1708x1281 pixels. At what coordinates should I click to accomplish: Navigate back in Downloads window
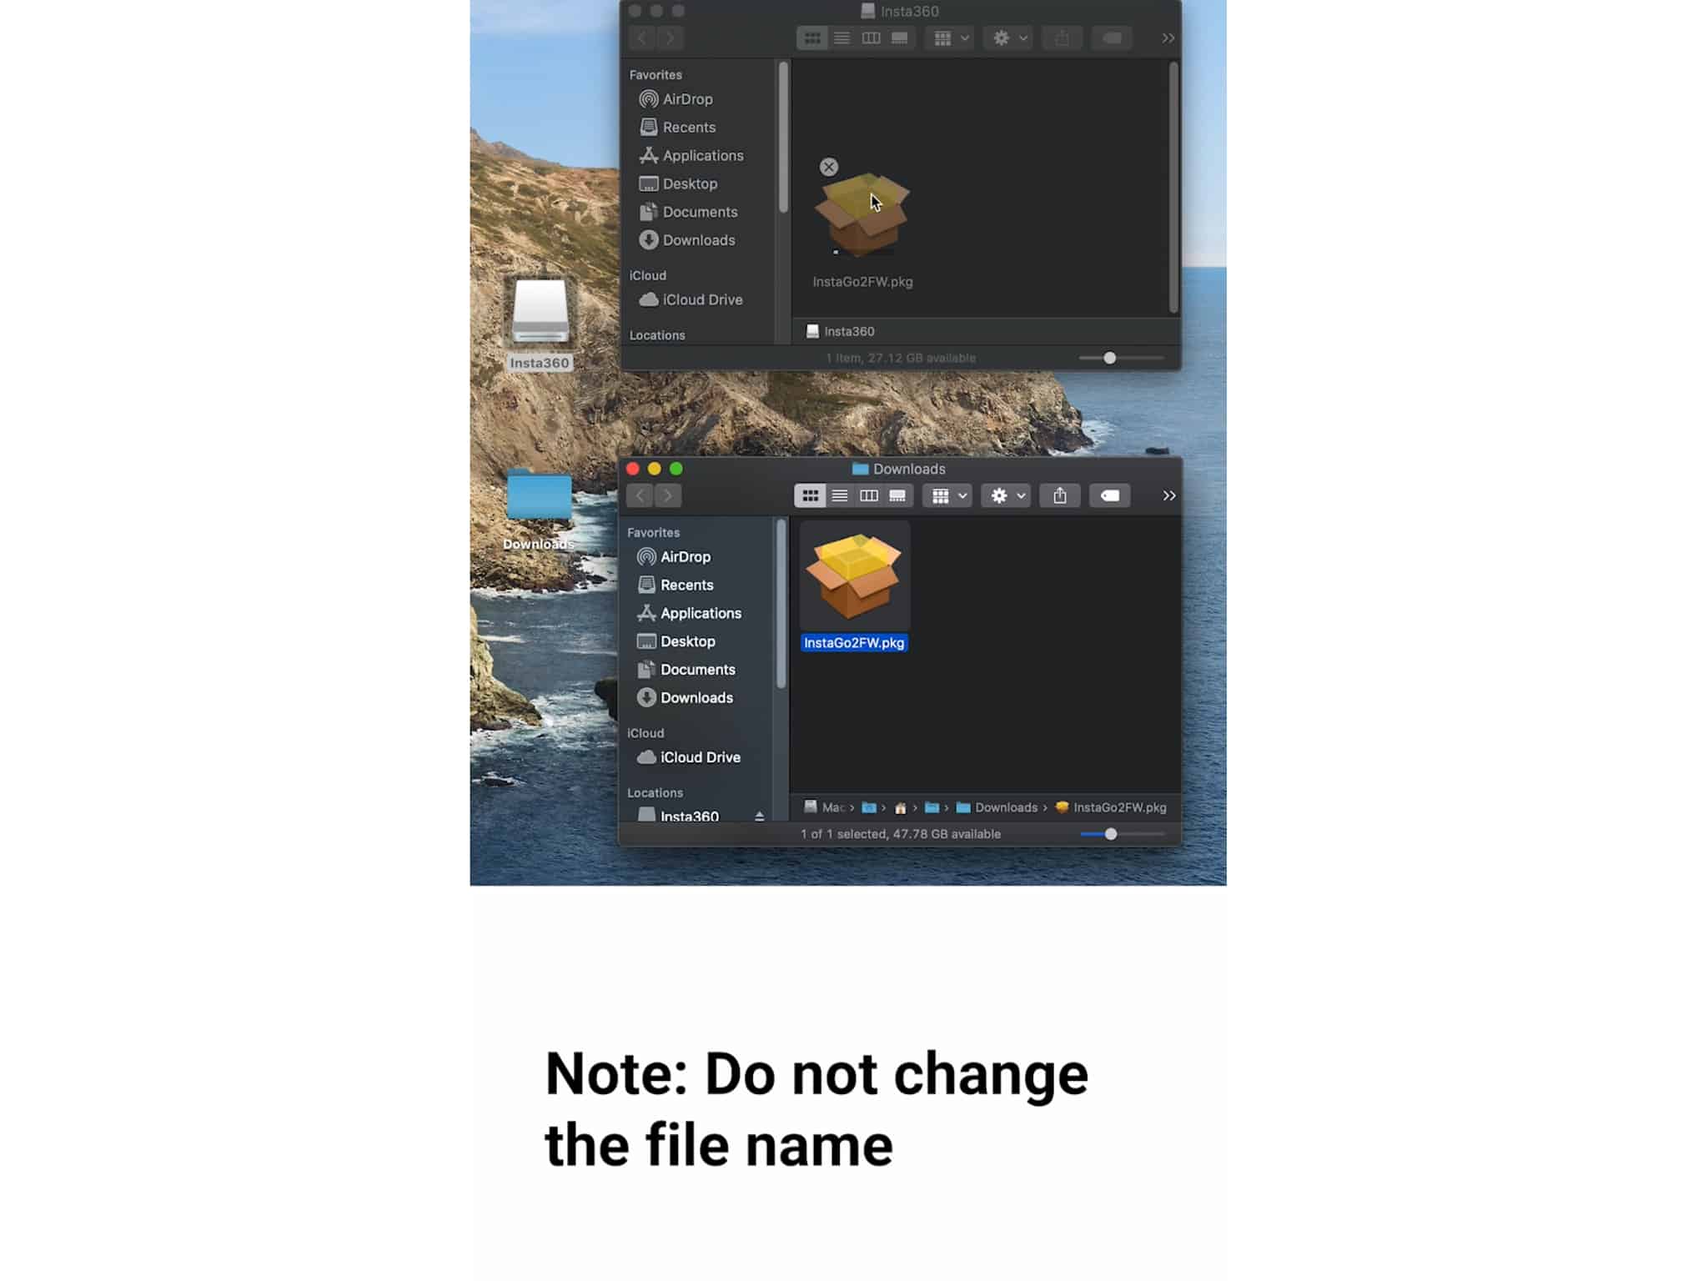pos(640,495)
